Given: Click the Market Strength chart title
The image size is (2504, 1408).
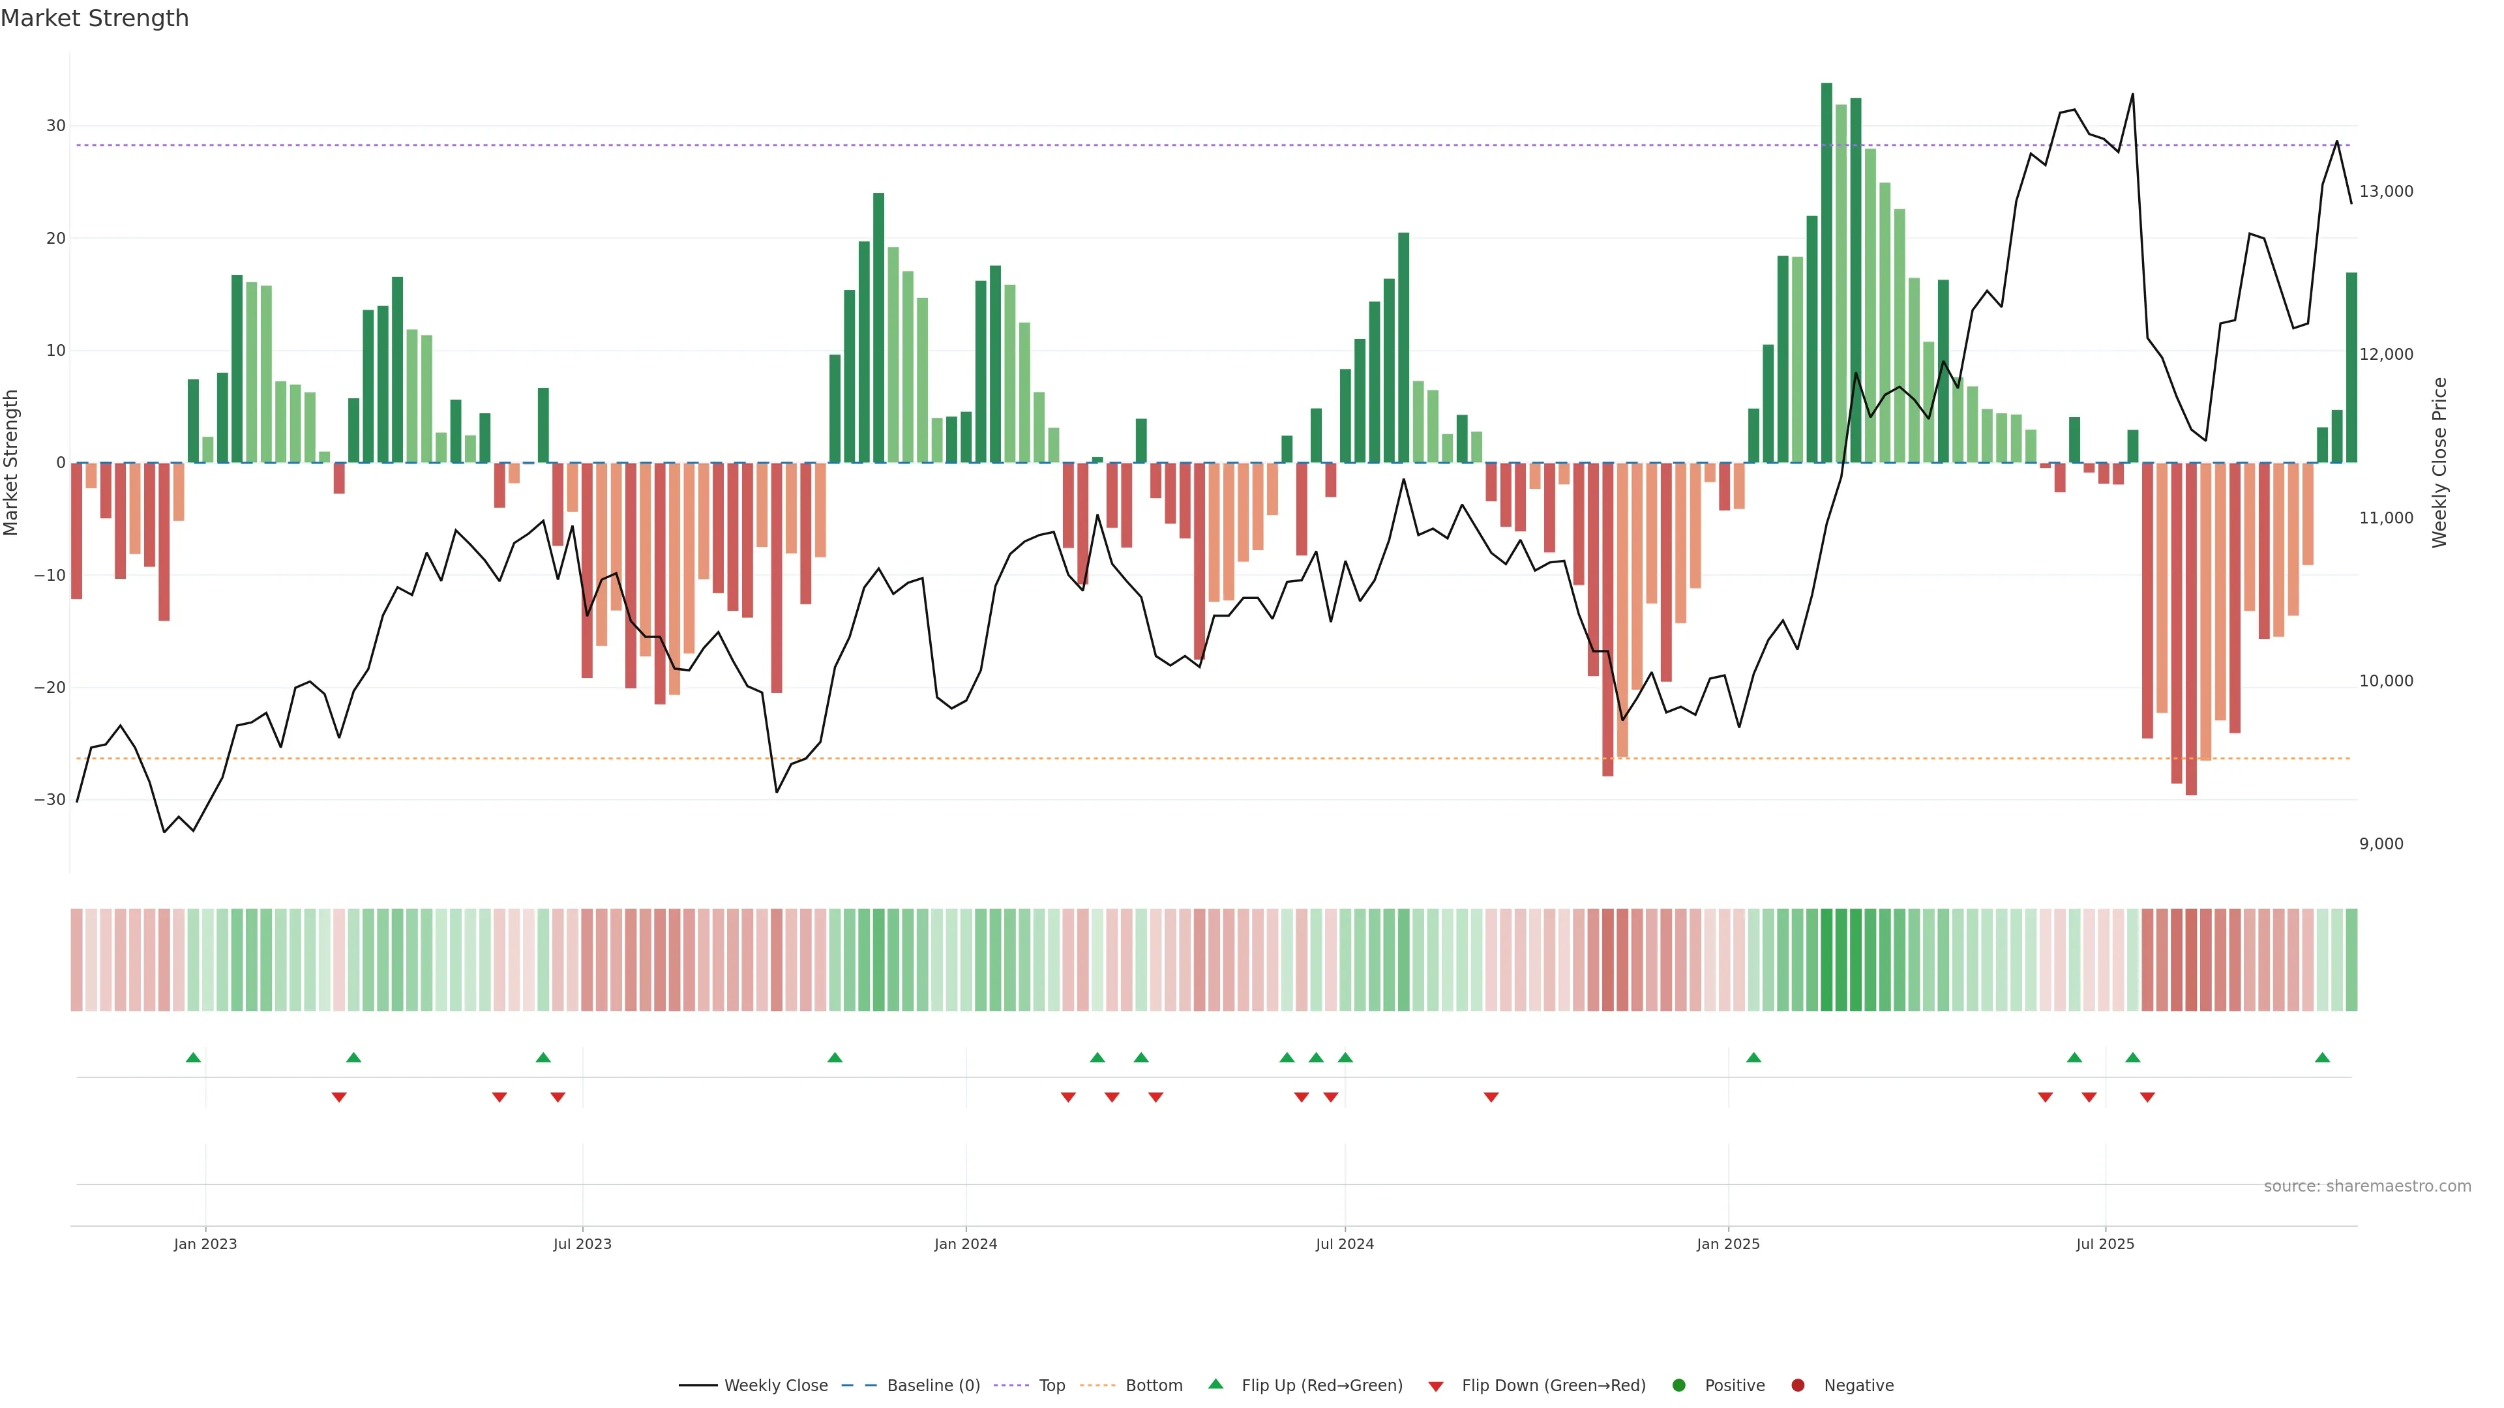Looking at the screenshot, I should pyautogui.click(x=95, y=18).
